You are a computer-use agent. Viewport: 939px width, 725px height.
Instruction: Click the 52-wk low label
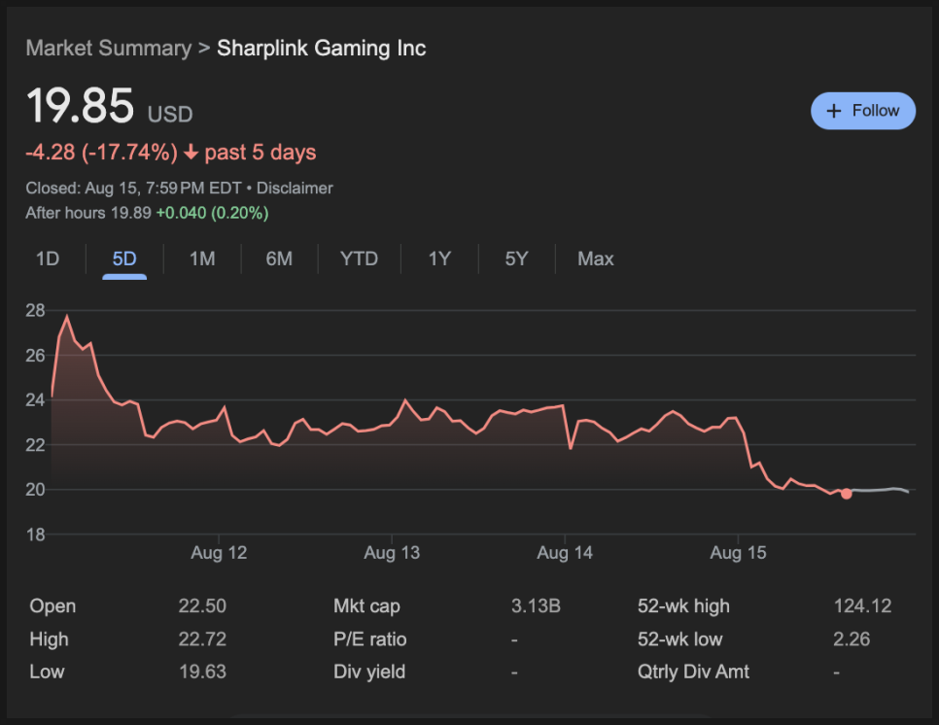click(680, 639)
